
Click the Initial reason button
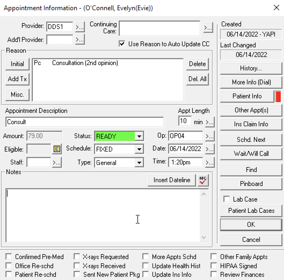tap(17, 64)
